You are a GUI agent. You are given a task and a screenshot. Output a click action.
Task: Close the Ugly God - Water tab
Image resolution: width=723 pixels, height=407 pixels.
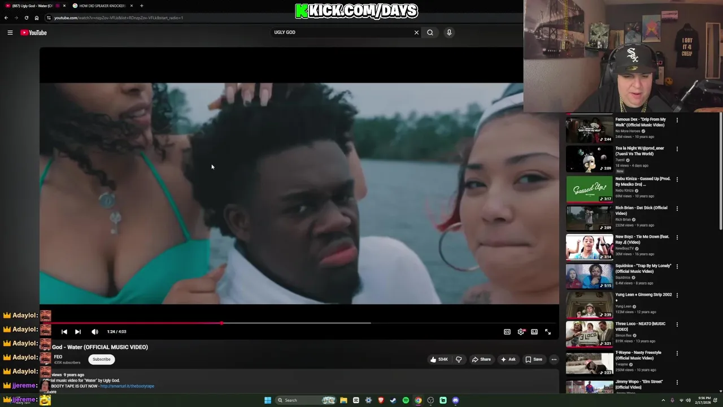tap(64, 6)
